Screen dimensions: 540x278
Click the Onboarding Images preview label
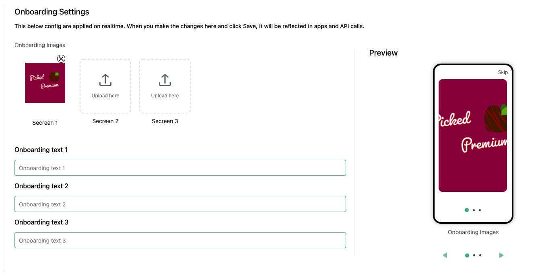click(x=473, y=232)
